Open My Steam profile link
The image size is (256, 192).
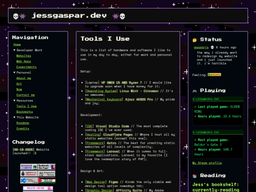coord(207,163)
